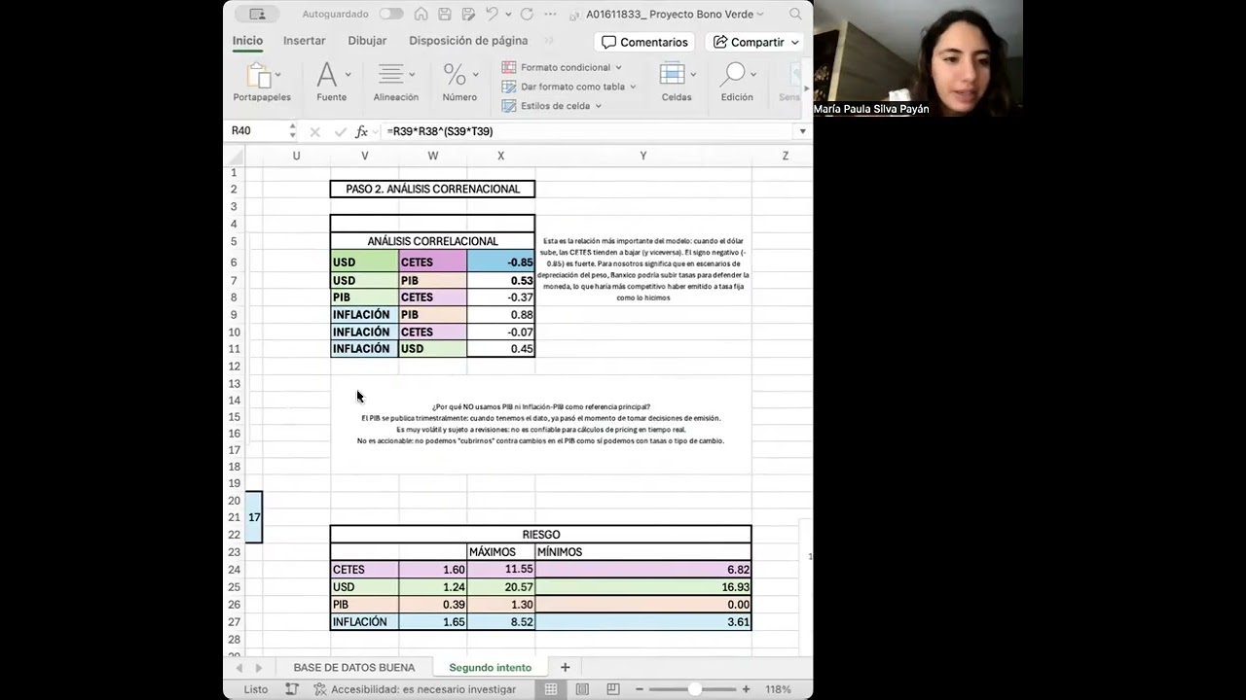This screenshot has width=1246, height=700.
Task: Click the Compartir button
Action: coord(756,42)
